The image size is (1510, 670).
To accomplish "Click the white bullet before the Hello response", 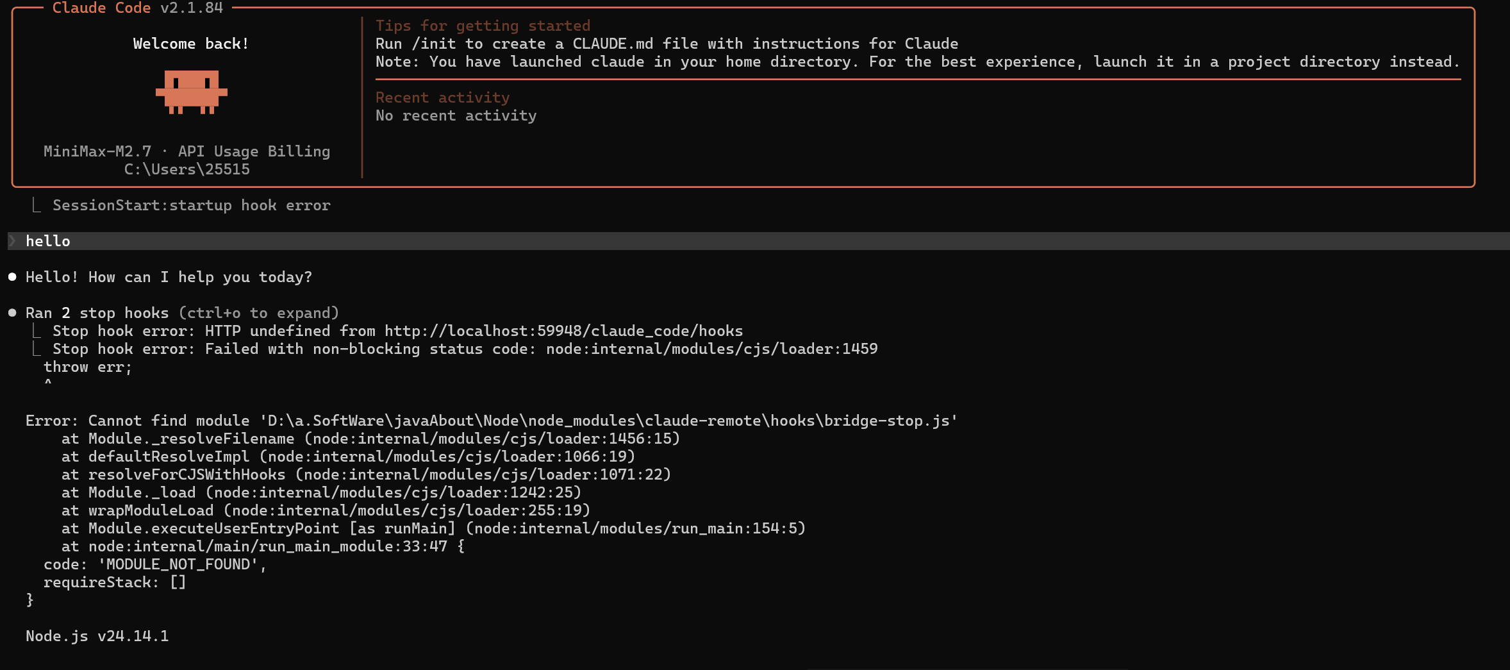I will pyautogui.click(x=12, y=277).
